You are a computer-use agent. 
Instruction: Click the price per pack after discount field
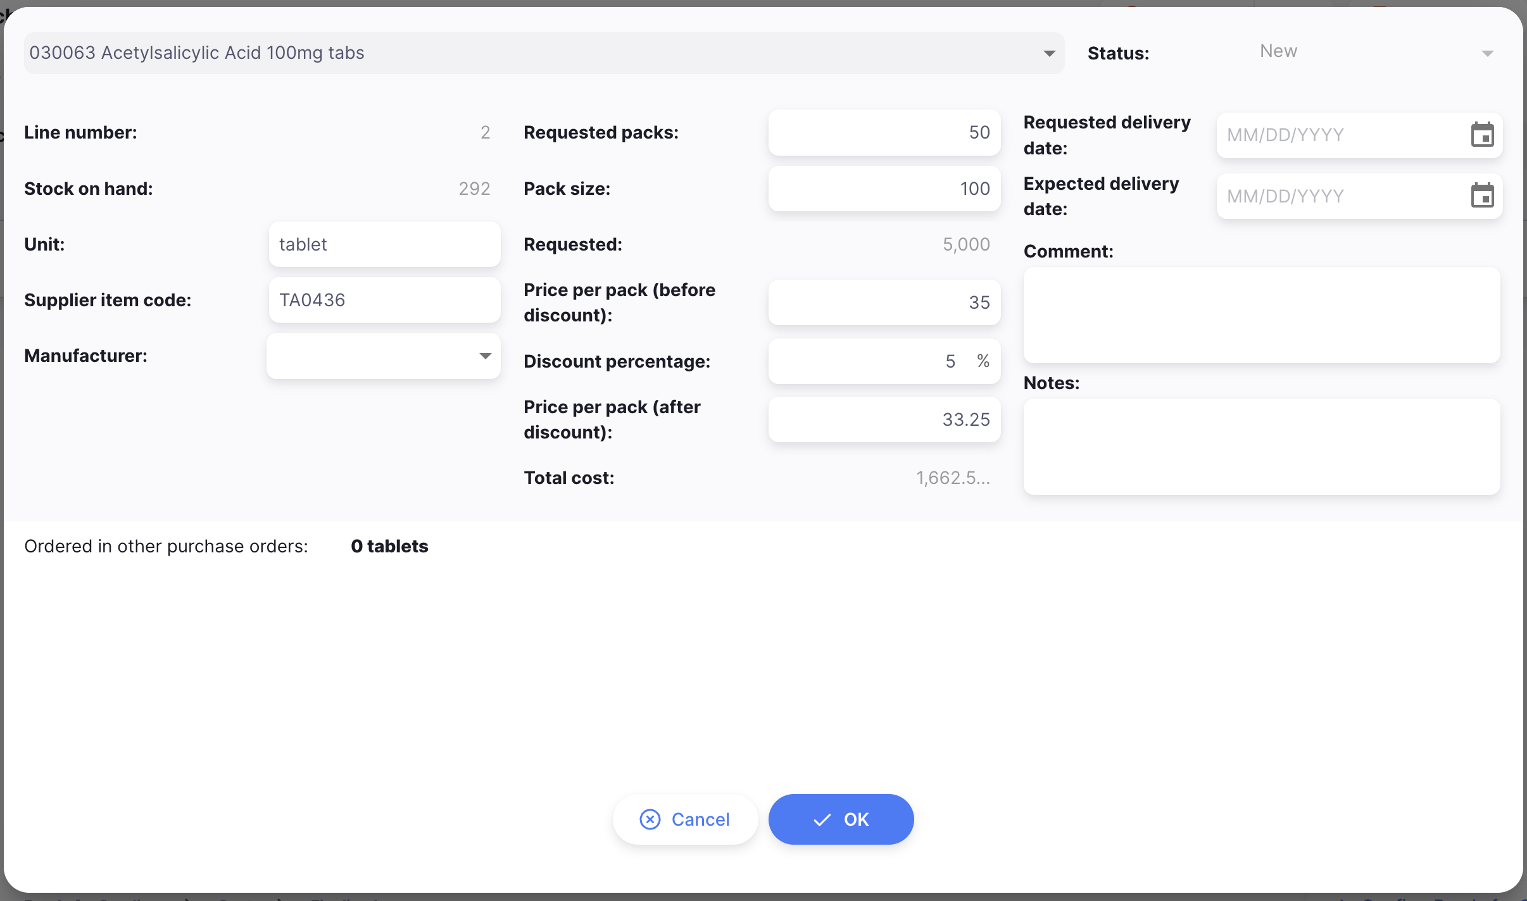pos(883,419)
